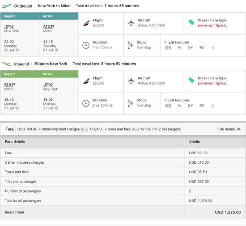Screen dimensions: 246x226
Task: Click the Emirates logo beside flight EK206
Action: click(x=86, y=23)
